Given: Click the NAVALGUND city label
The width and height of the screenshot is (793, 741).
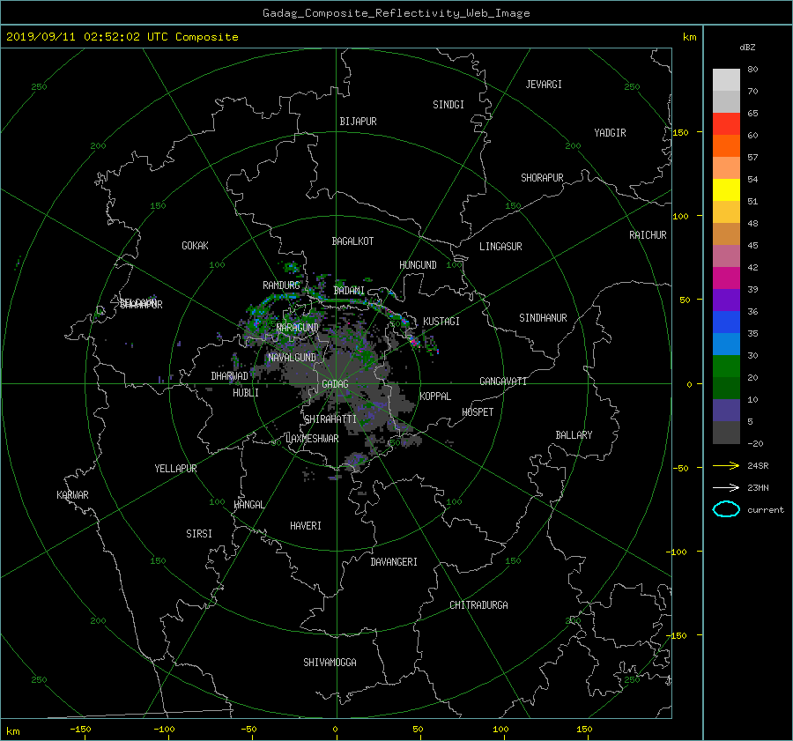Looking at the screenshot, I should coord(292,358).
